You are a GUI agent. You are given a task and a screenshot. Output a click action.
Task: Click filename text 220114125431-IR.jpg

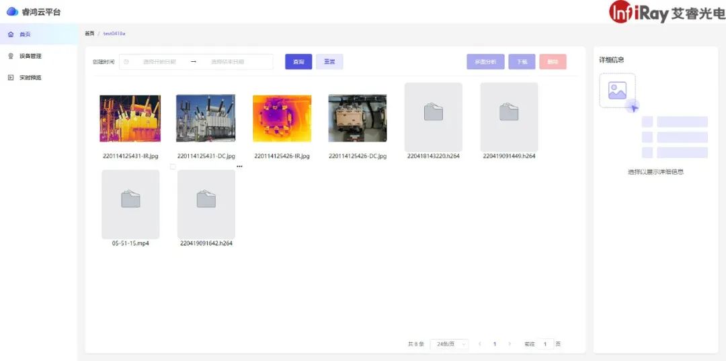coord(130,156)
